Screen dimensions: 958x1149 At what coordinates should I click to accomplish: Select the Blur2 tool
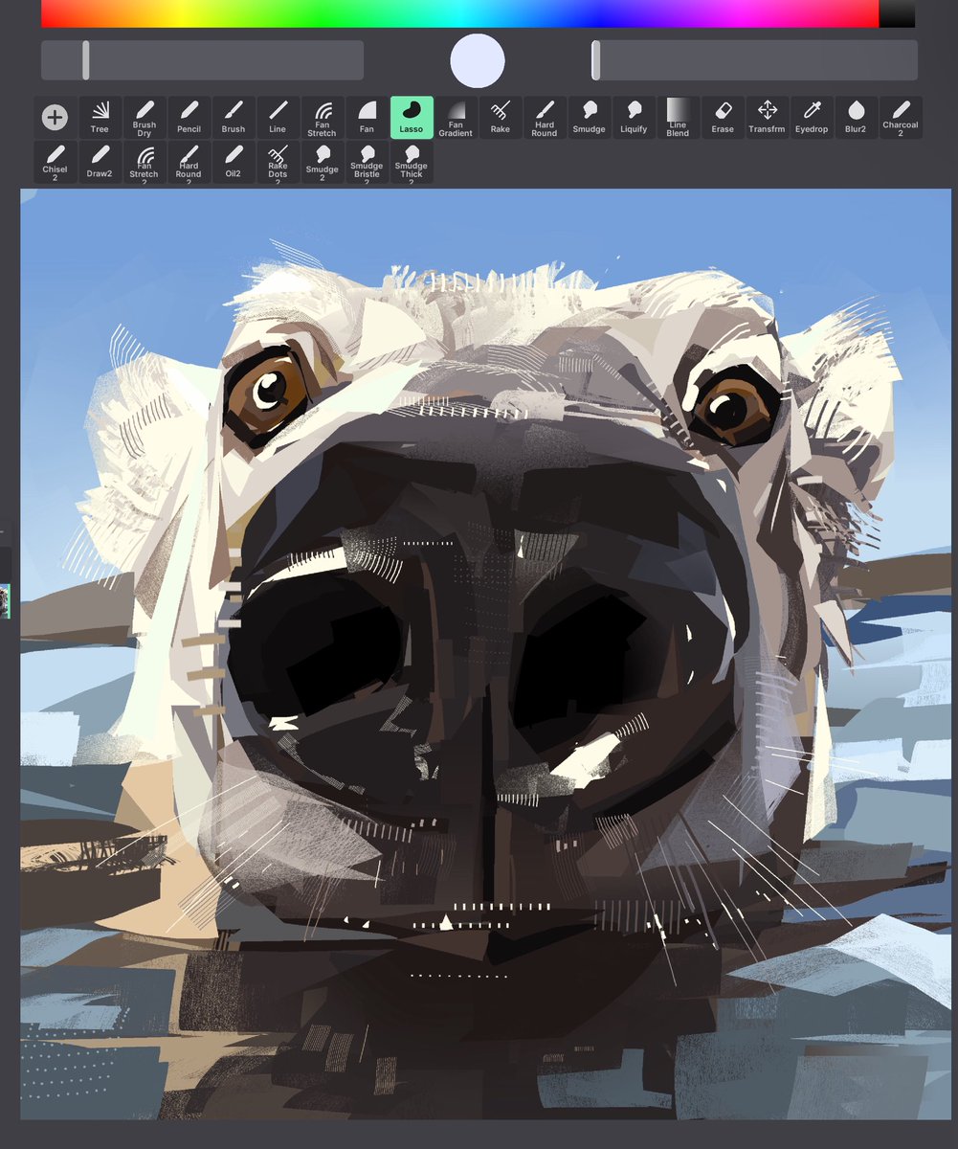(855, 117)
